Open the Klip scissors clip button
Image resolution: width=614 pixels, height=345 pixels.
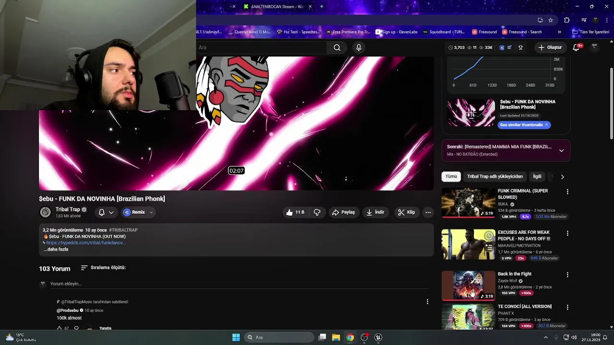tap(406, 212)
